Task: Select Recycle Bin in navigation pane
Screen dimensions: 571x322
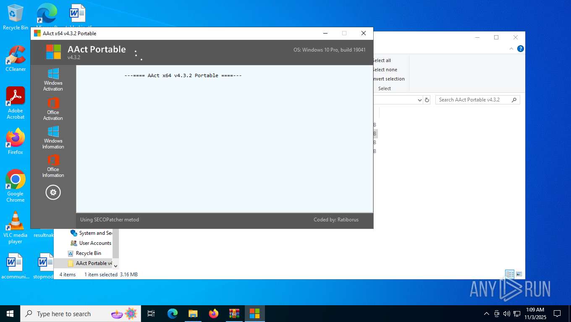Action: 84,253
